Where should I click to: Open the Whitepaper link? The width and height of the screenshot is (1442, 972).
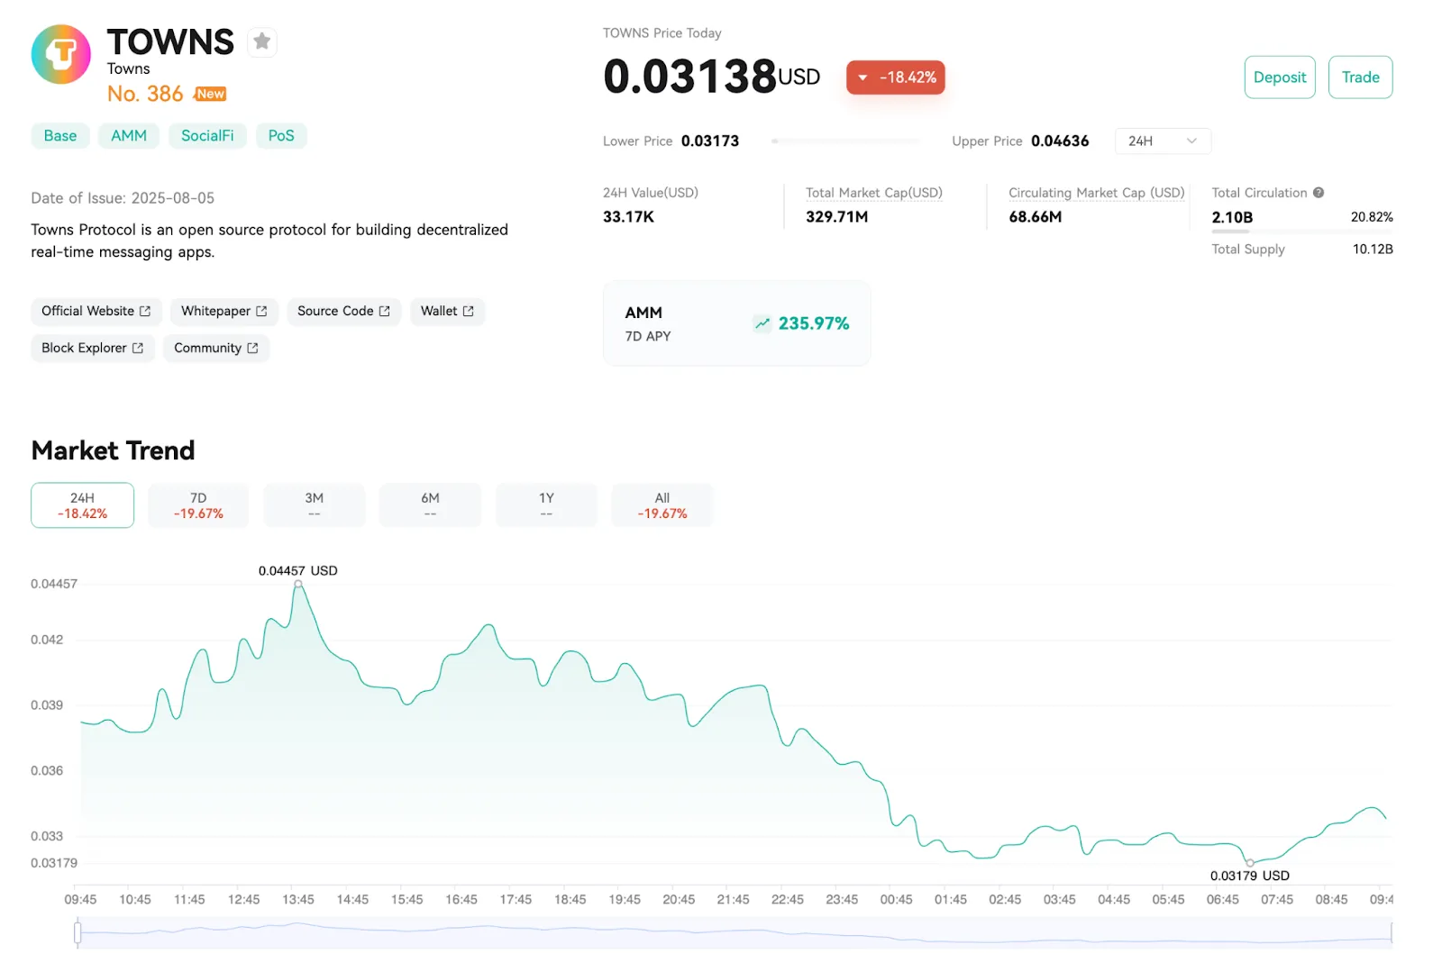point(224,311)
